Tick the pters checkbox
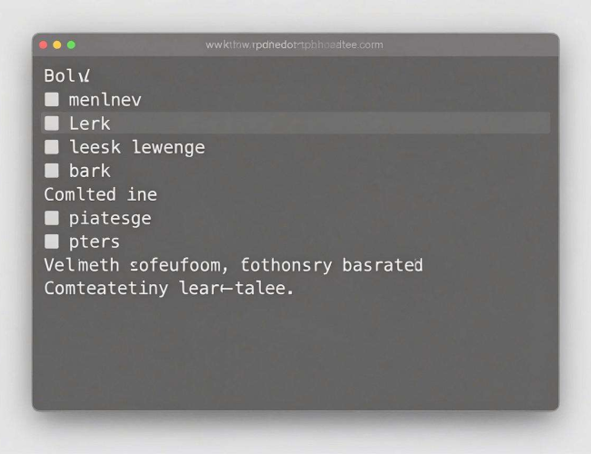The image size is (591, 454). point(52,242)
